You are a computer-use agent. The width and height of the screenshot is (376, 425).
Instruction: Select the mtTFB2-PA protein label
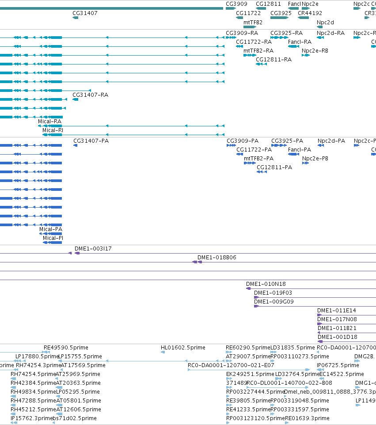pyautogui.click(x=259, y=159)
